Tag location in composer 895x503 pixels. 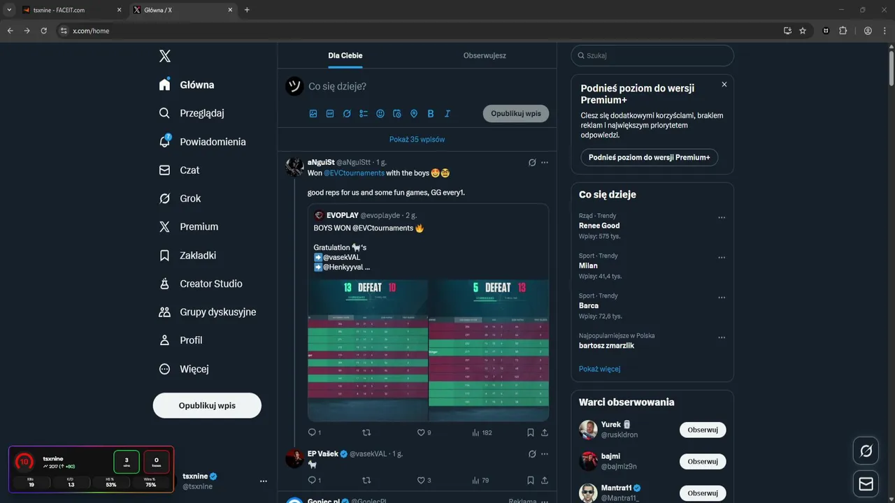(414, 113)
